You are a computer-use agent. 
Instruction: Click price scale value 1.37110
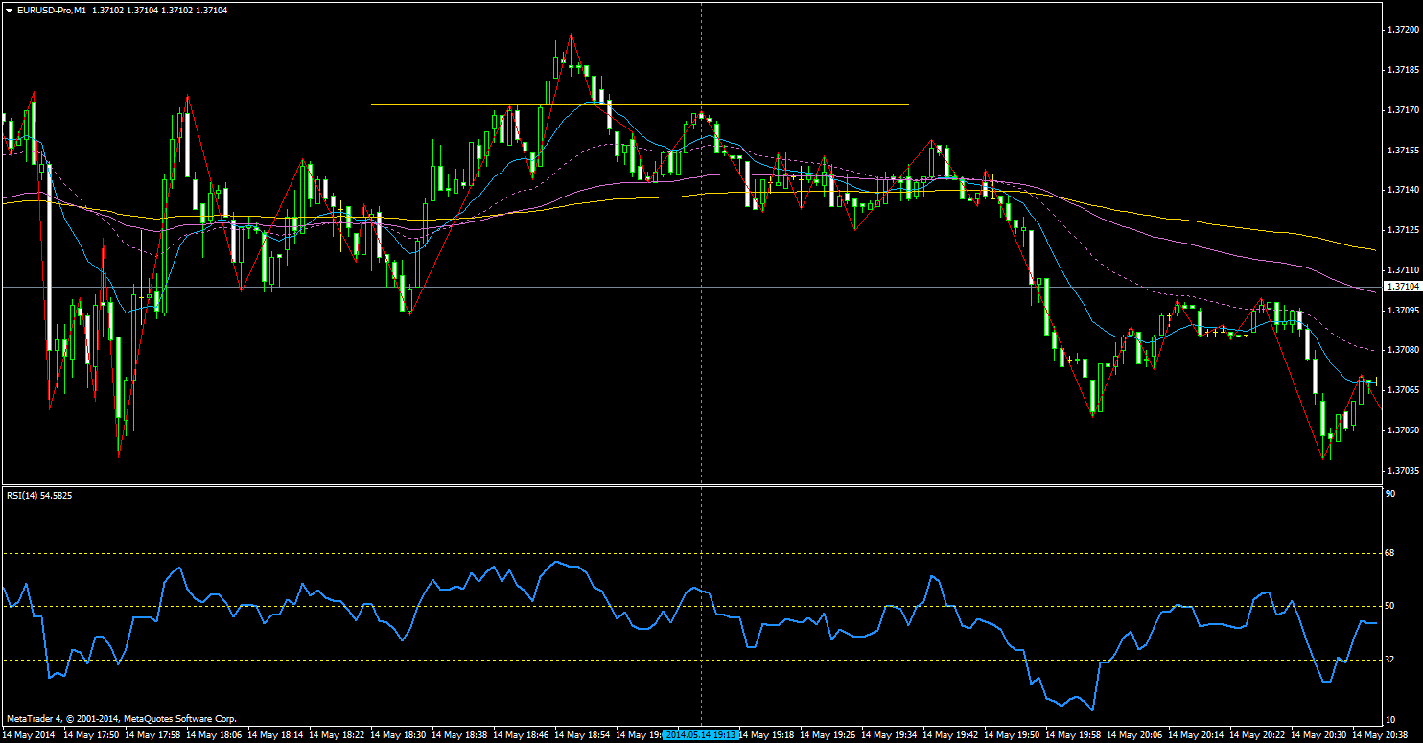point(1402,270)
